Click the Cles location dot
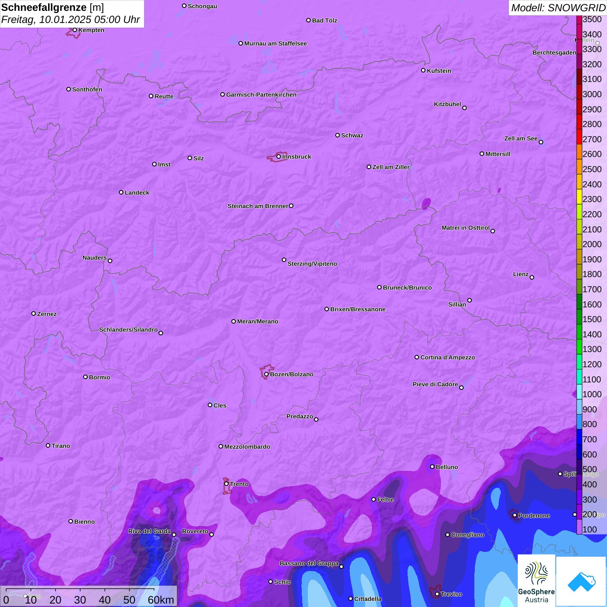This screenshot has width=607, height=607. [210, 405]
